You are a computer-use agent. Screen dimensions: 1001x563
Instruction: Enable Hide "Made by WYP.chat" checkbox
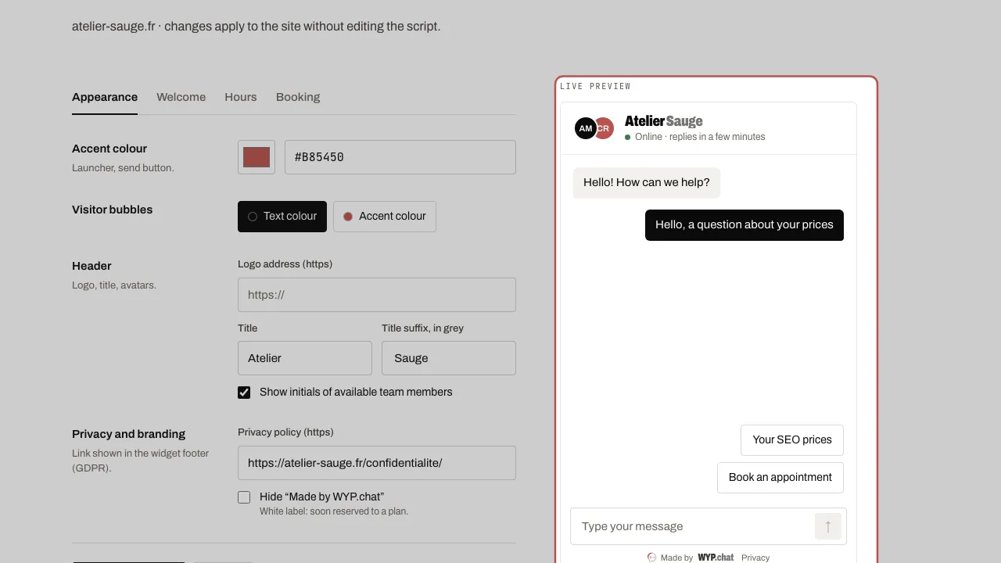coord(244,497)
